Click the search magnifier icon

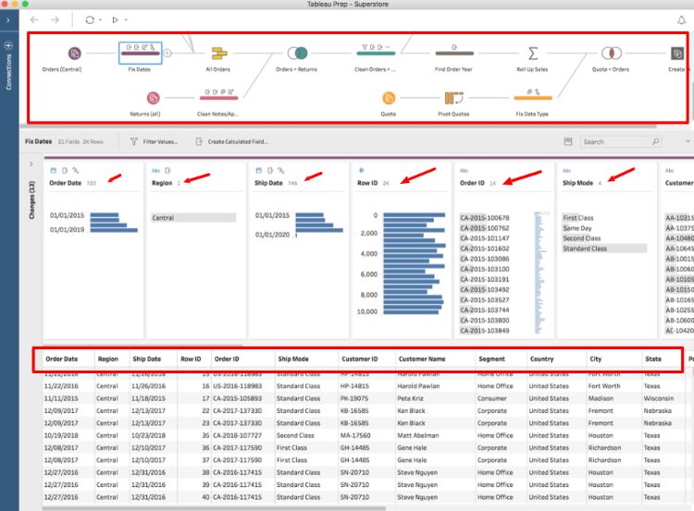click(x=656, y=141)
